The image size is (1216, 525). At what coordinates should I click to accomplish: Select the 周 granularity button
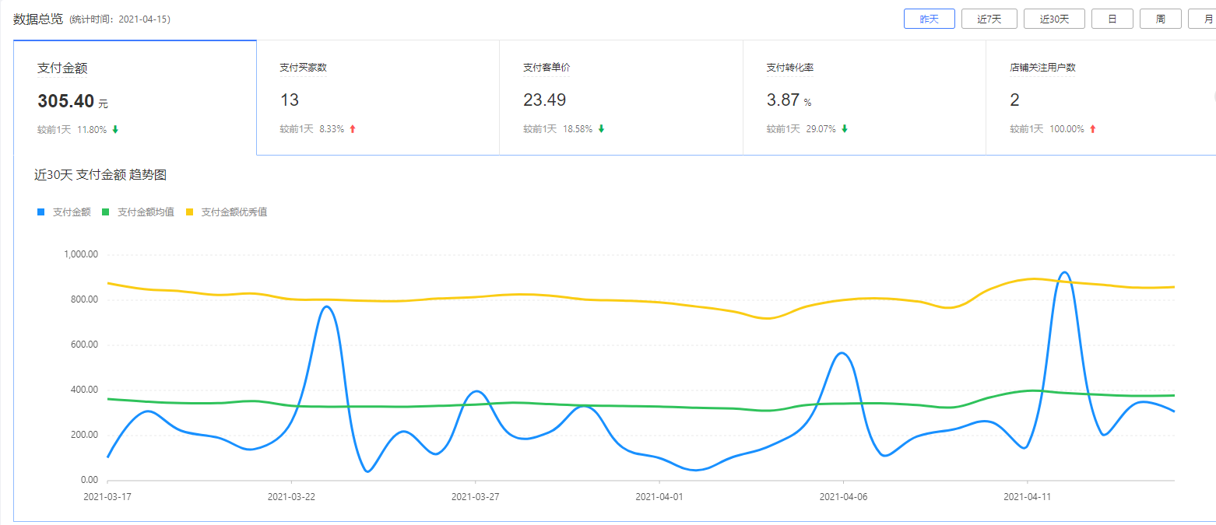pyautogui.click(x=1160, y=19)
